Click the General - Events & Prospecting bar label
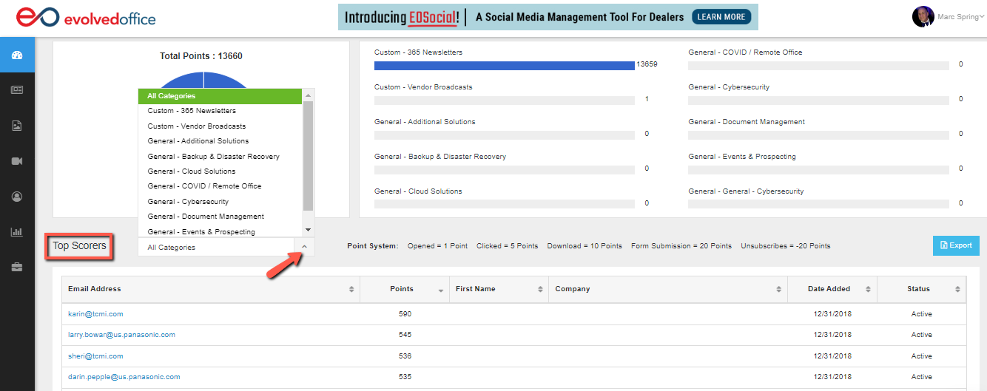The image size is (987, 391). 742,157
